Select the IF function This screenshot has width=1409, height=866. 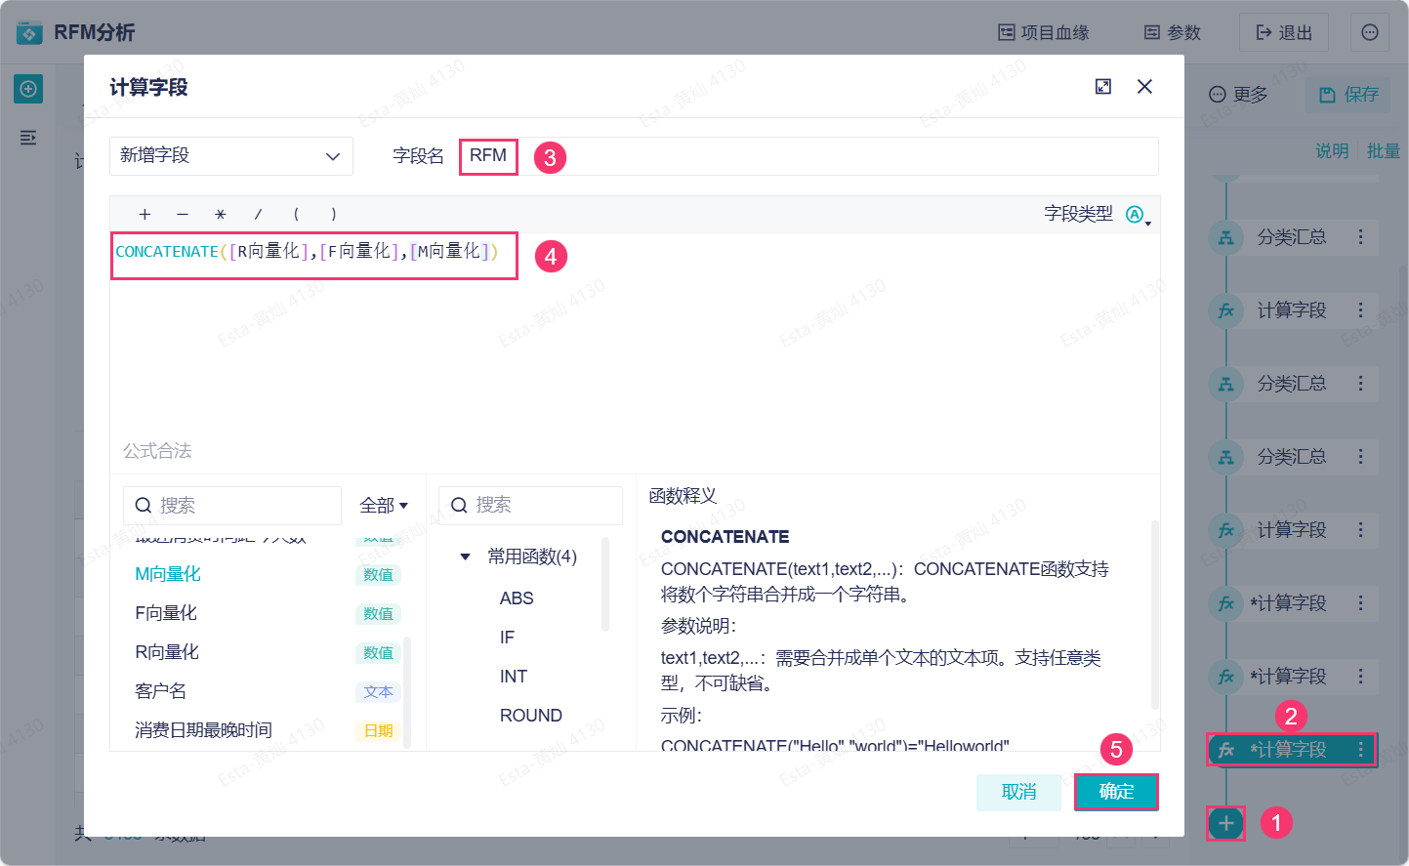click(x=507, y=638)
